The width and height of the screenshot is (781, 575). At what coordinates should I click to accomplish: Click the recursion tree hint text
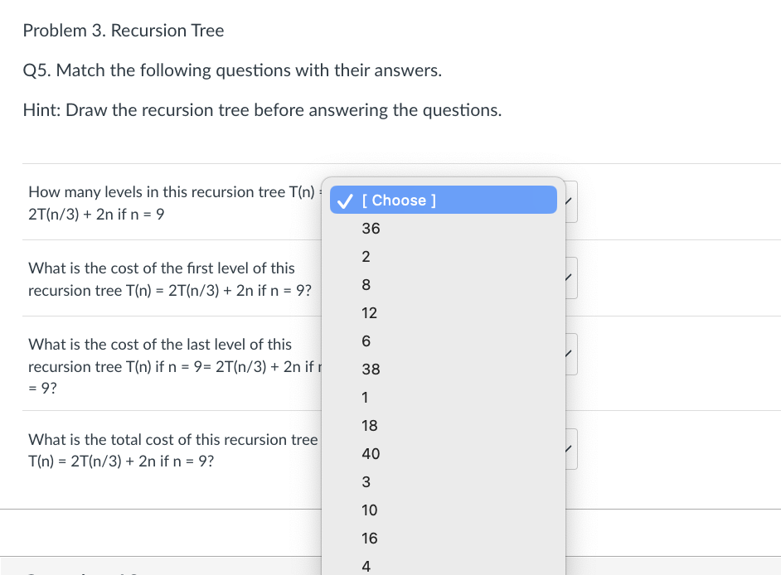click(262, 110)
